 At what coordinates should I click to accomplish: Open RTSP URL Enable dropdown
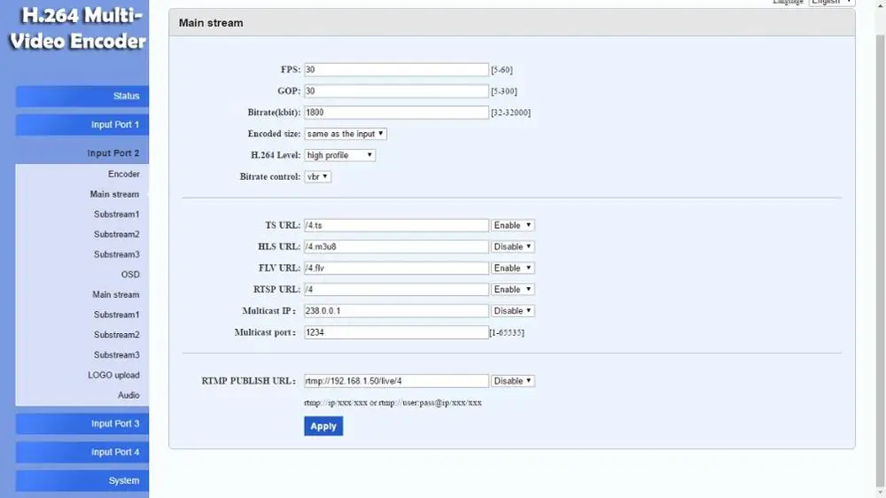pos(512,290)
